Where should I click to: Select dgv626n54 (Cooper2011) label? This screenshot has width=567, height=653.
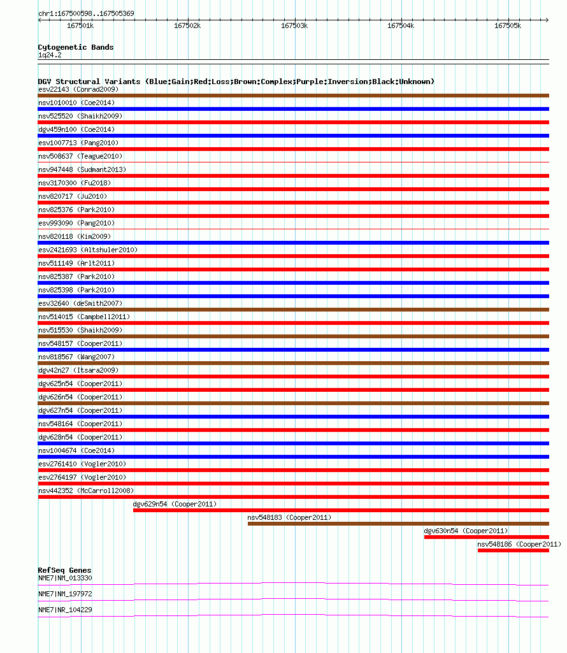[x=80, y=396]
